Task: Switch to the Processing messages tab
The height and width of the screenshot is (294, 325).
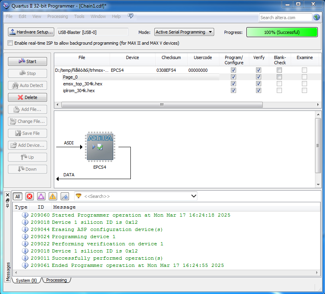Action: pos(56,280)
